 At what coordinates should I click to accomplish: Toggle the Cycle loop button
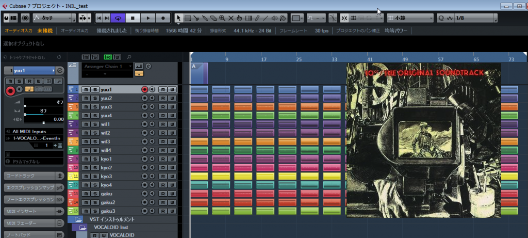pyautogui.click(x=118, y=18)
